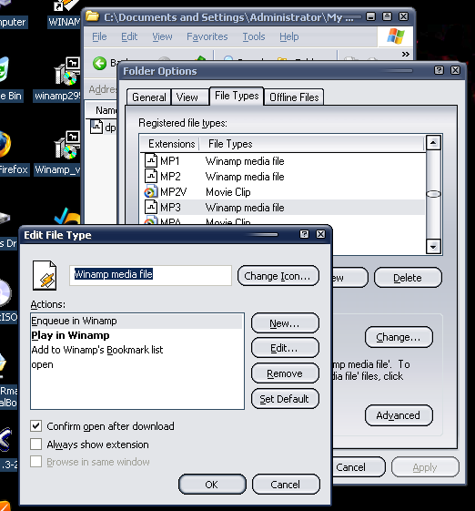The width and height of the screenshot is (475, 511).
Task: Click the Extensions column header
Action: click(x=170, y=144)
